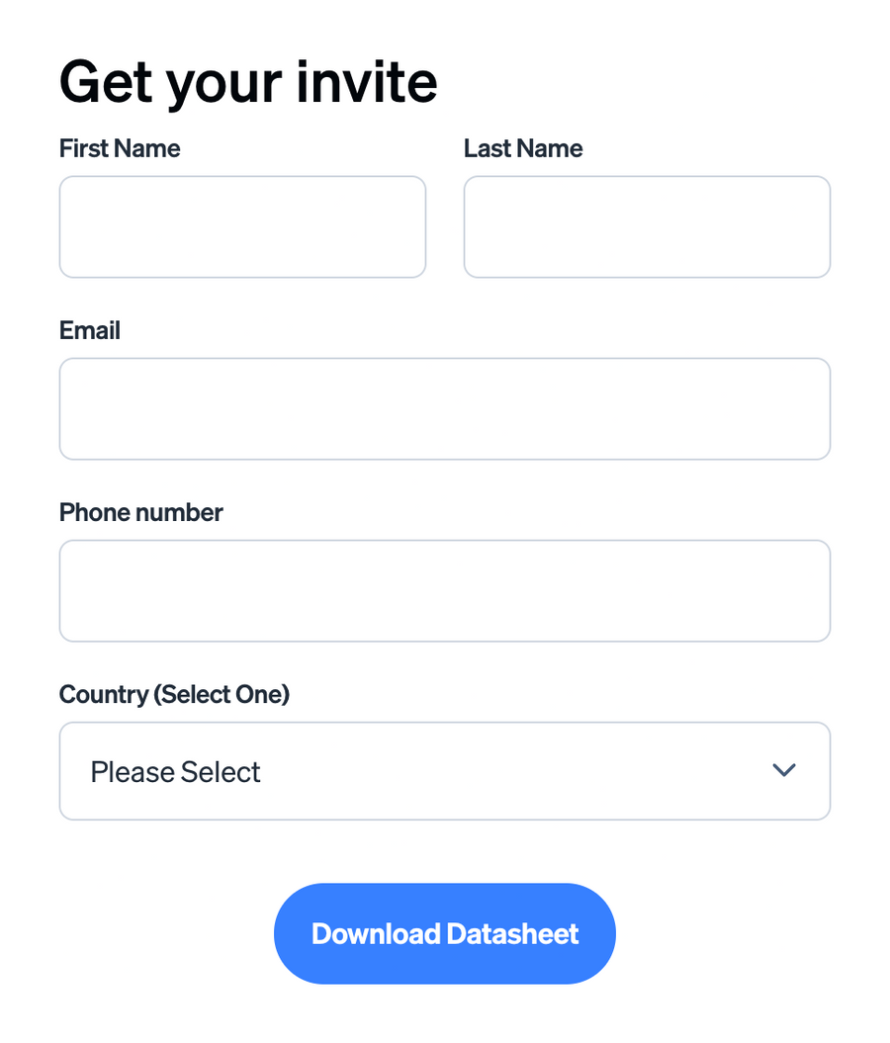Click the Last Name label
This screenshot has height=1043, width=890.
click(x=522, y=148)
